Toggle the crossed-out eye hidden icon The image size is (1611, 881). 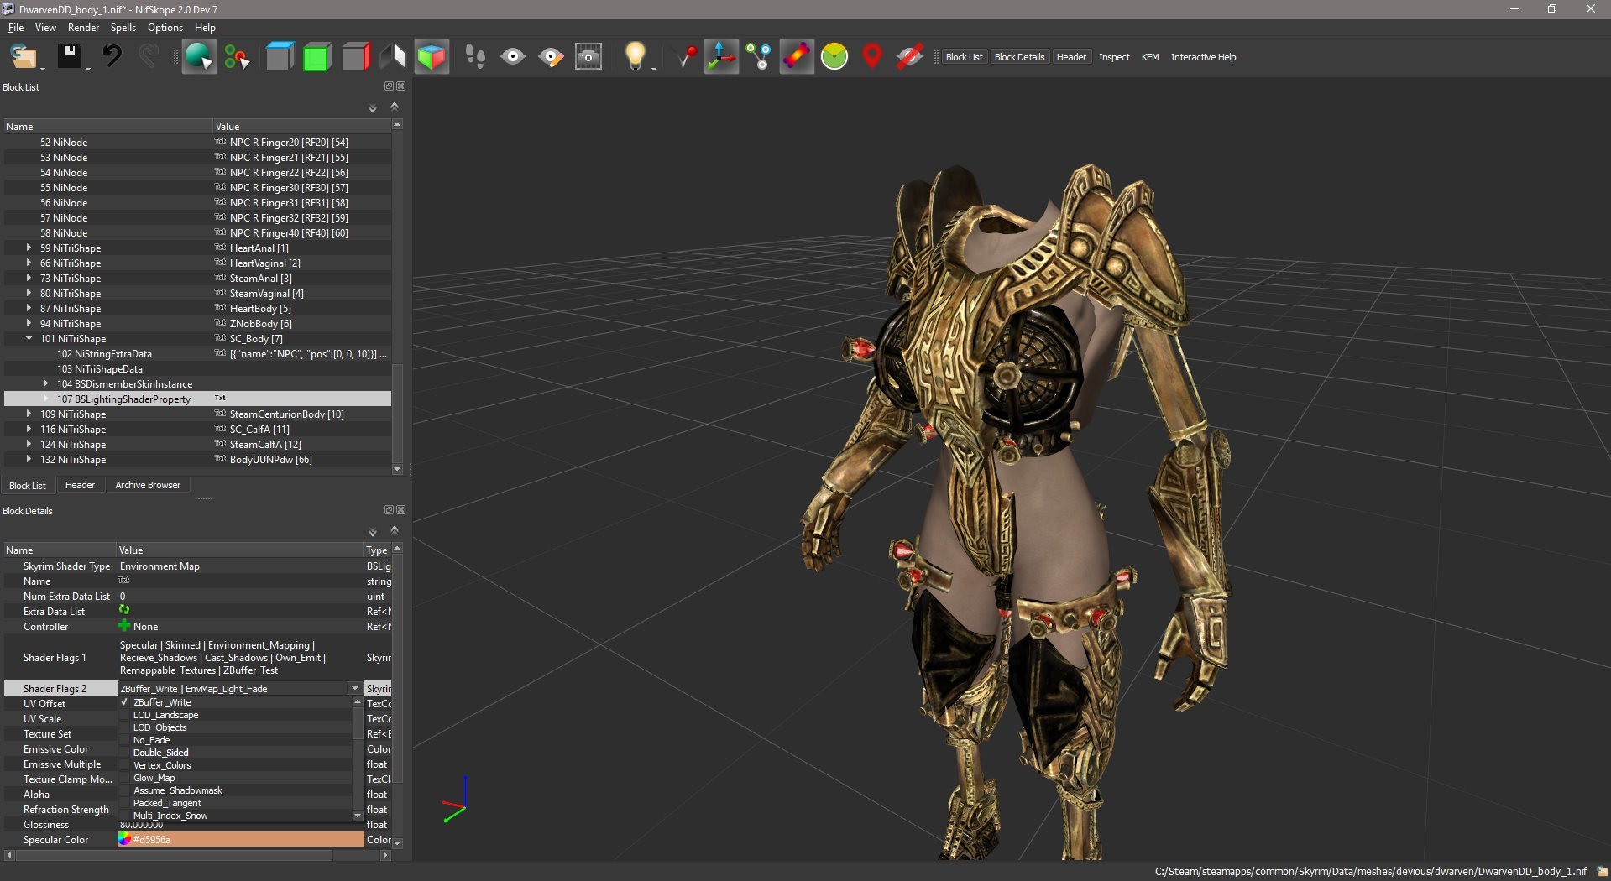[910, 57]
